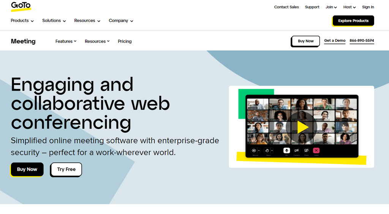The width and height of the screenshot is (389, 214).
Task: Expand the Products menu
Action: (22, 21)
